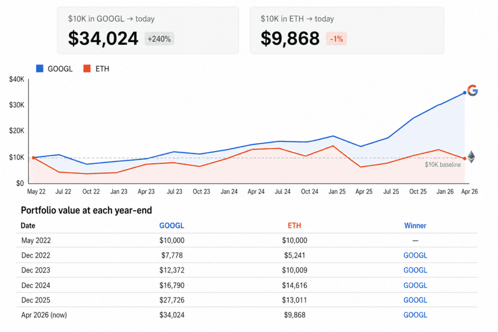Click the Apr 26 x-axis label
Image resolution: width=498 pixels, height=332 pixels.
click(x=469, y=192)
